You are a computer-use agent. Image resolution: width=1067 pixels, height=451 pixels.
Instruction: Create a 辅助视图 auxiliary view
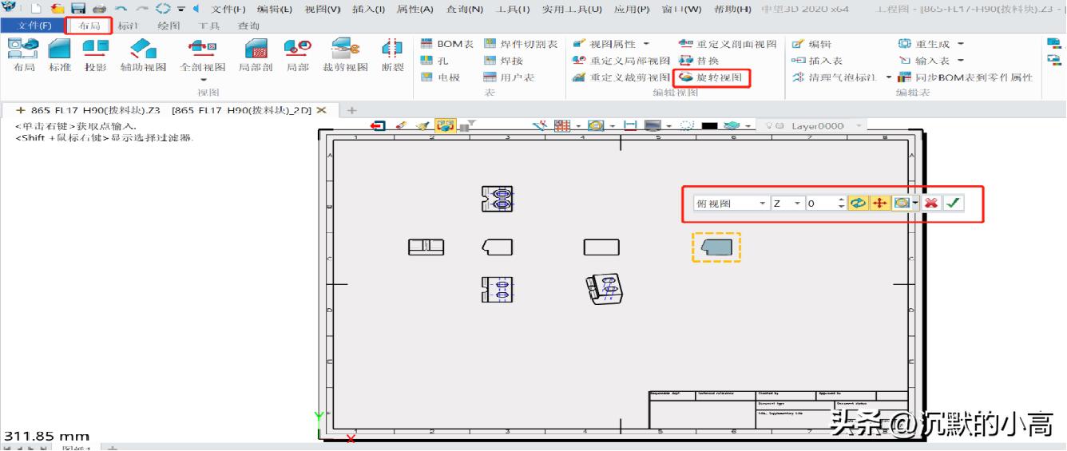pyautogui.click(x=143, y=55)
